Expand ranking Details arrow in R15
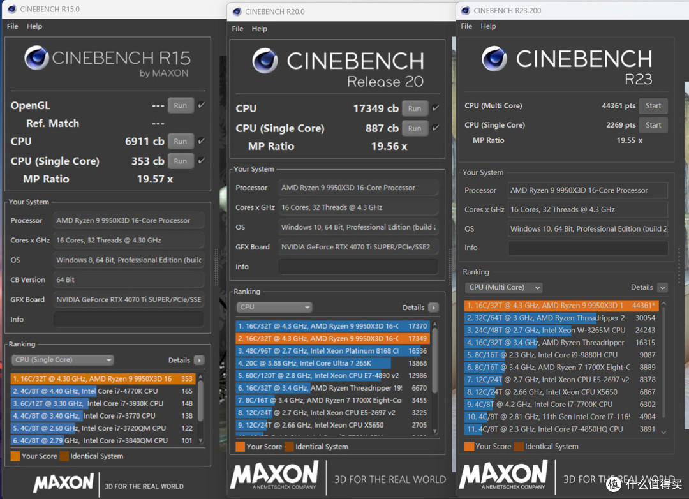 pyautogui.click(x=199, y=360)
